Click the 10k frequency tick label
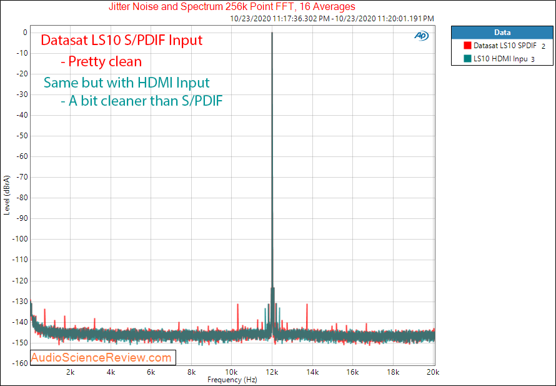This screenshot has height=386, width=556. pos(232,372)
